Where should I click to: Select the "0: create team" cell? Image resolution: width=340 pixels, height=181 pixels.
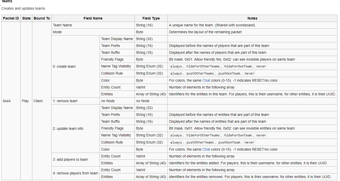75,66
